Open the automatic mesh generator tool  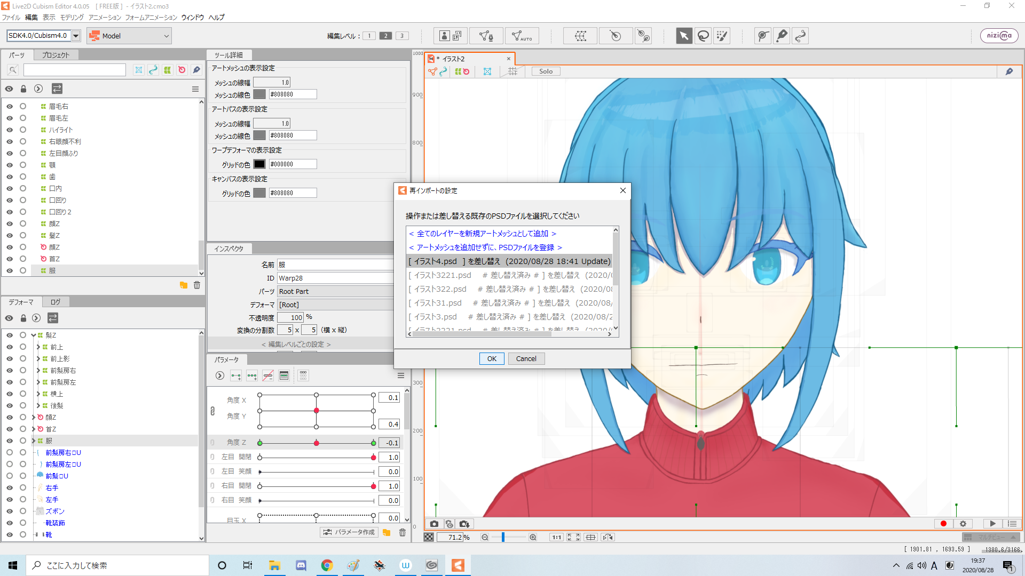pyautogui.click(x=522, y=36)
